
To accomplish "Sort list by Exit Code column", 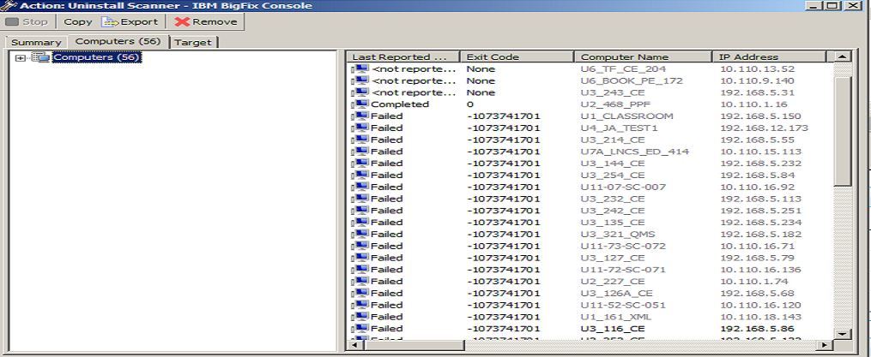I will tap(517, 57).
